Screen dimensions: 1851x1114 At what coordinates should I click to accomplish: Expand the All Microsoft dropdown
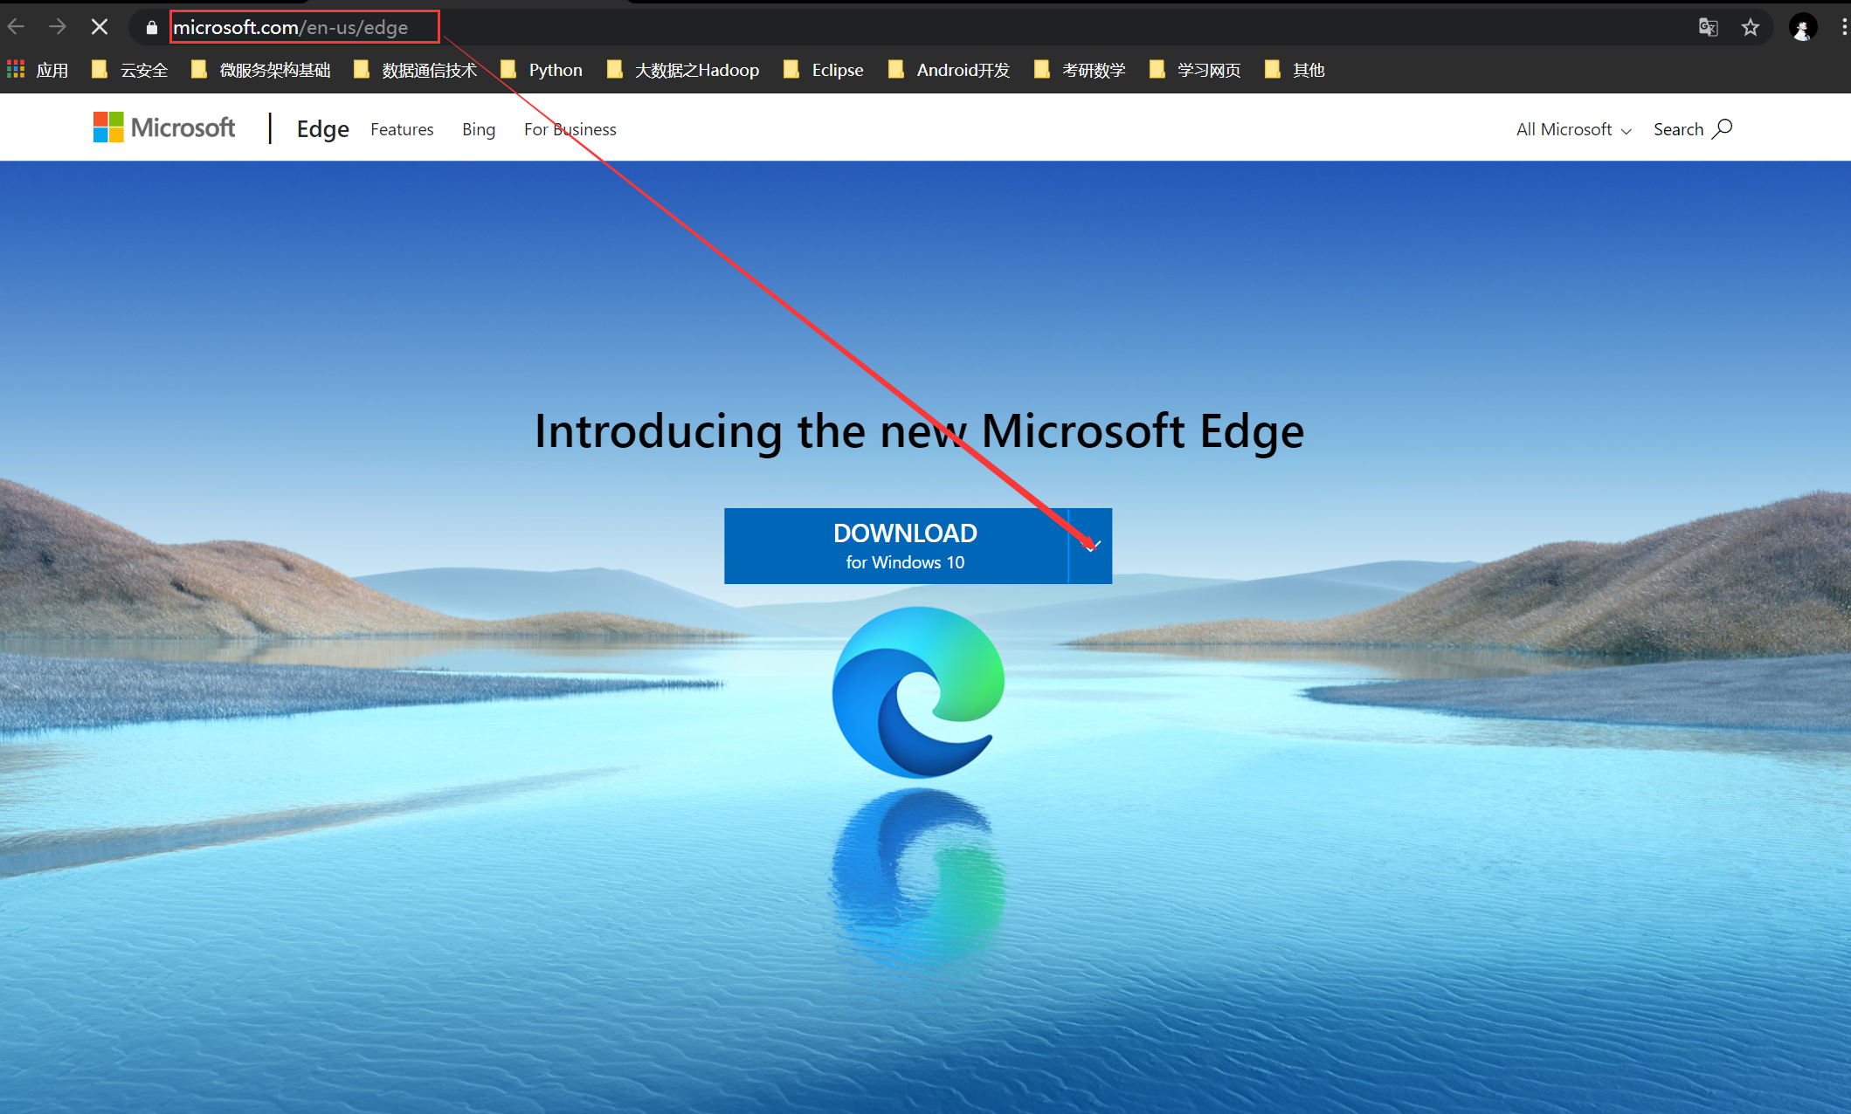point(1572,129)
